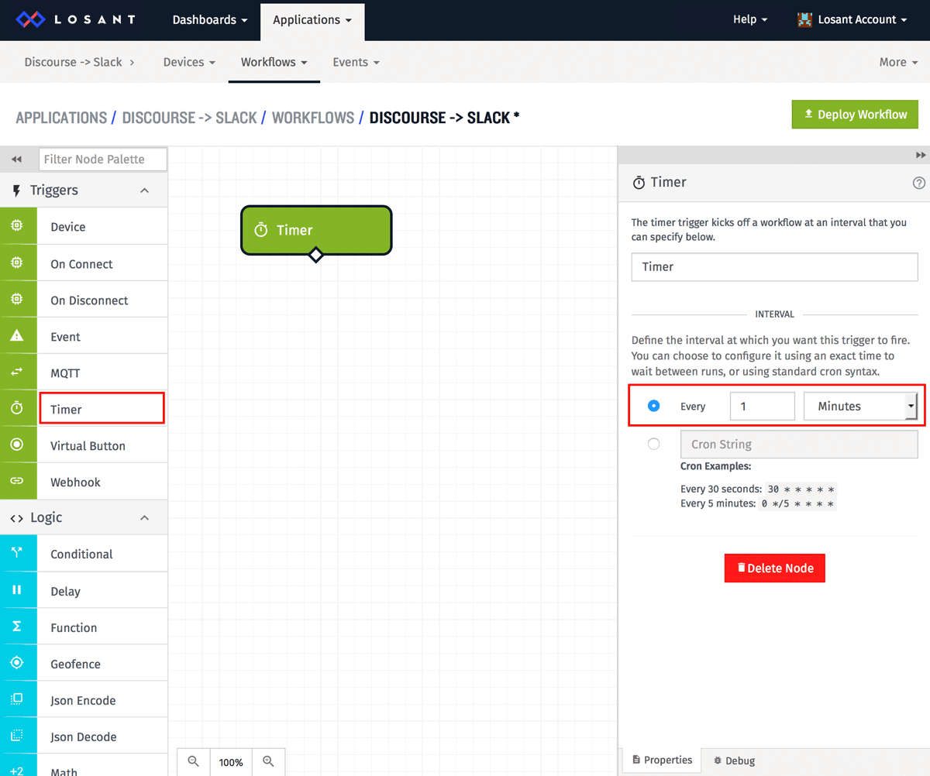Open the Help dropdown menu
The height and width of the screenshot is (776, 930).
(750, 19)
